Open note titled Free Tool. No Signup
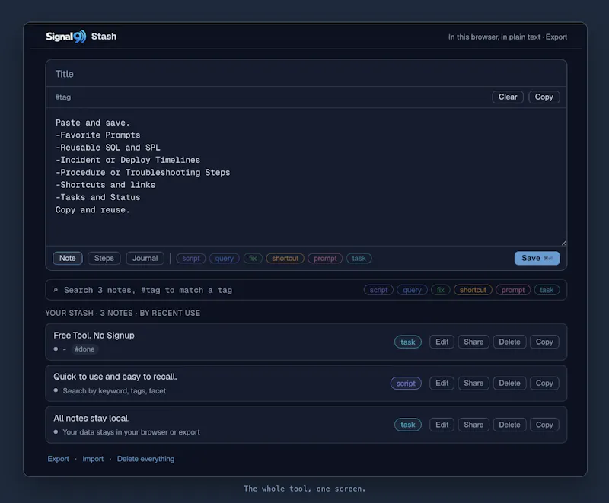609x503 pixels. tap(94, 336)
